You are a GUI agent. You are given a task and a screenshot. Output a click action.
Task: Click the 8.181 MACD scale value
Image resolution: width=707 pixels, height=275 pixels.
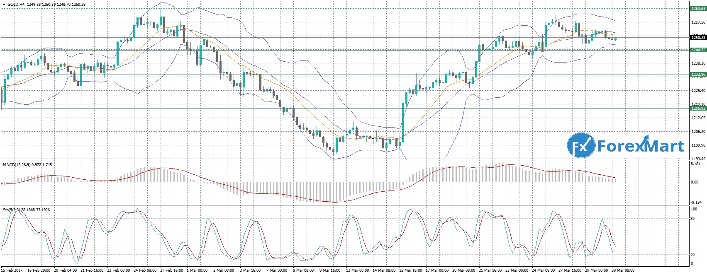click(695, 164)
